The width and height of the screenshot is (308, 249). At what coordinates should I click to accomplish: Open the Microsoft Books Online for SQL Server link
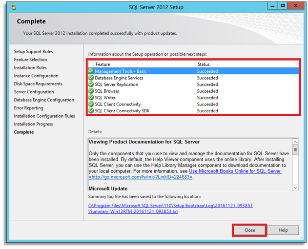click(234, 171)
